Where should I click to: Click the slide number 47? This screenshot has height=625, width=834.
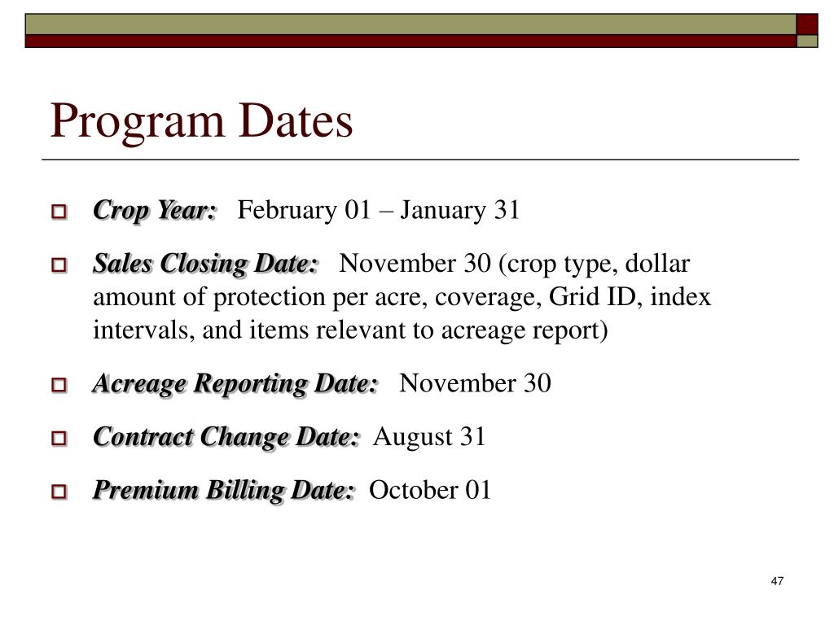pos(776,581)
